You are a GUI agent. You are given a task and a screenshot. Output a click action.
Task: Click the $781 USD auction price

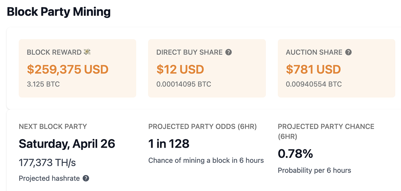click(313, 69)
